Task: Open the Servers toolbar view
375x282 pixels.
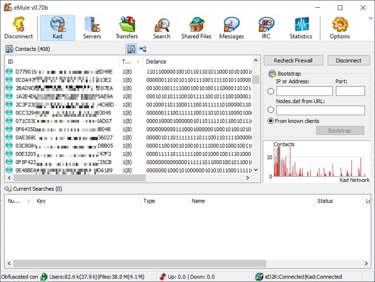Action: pyautogui.click(x=92, y=27)
